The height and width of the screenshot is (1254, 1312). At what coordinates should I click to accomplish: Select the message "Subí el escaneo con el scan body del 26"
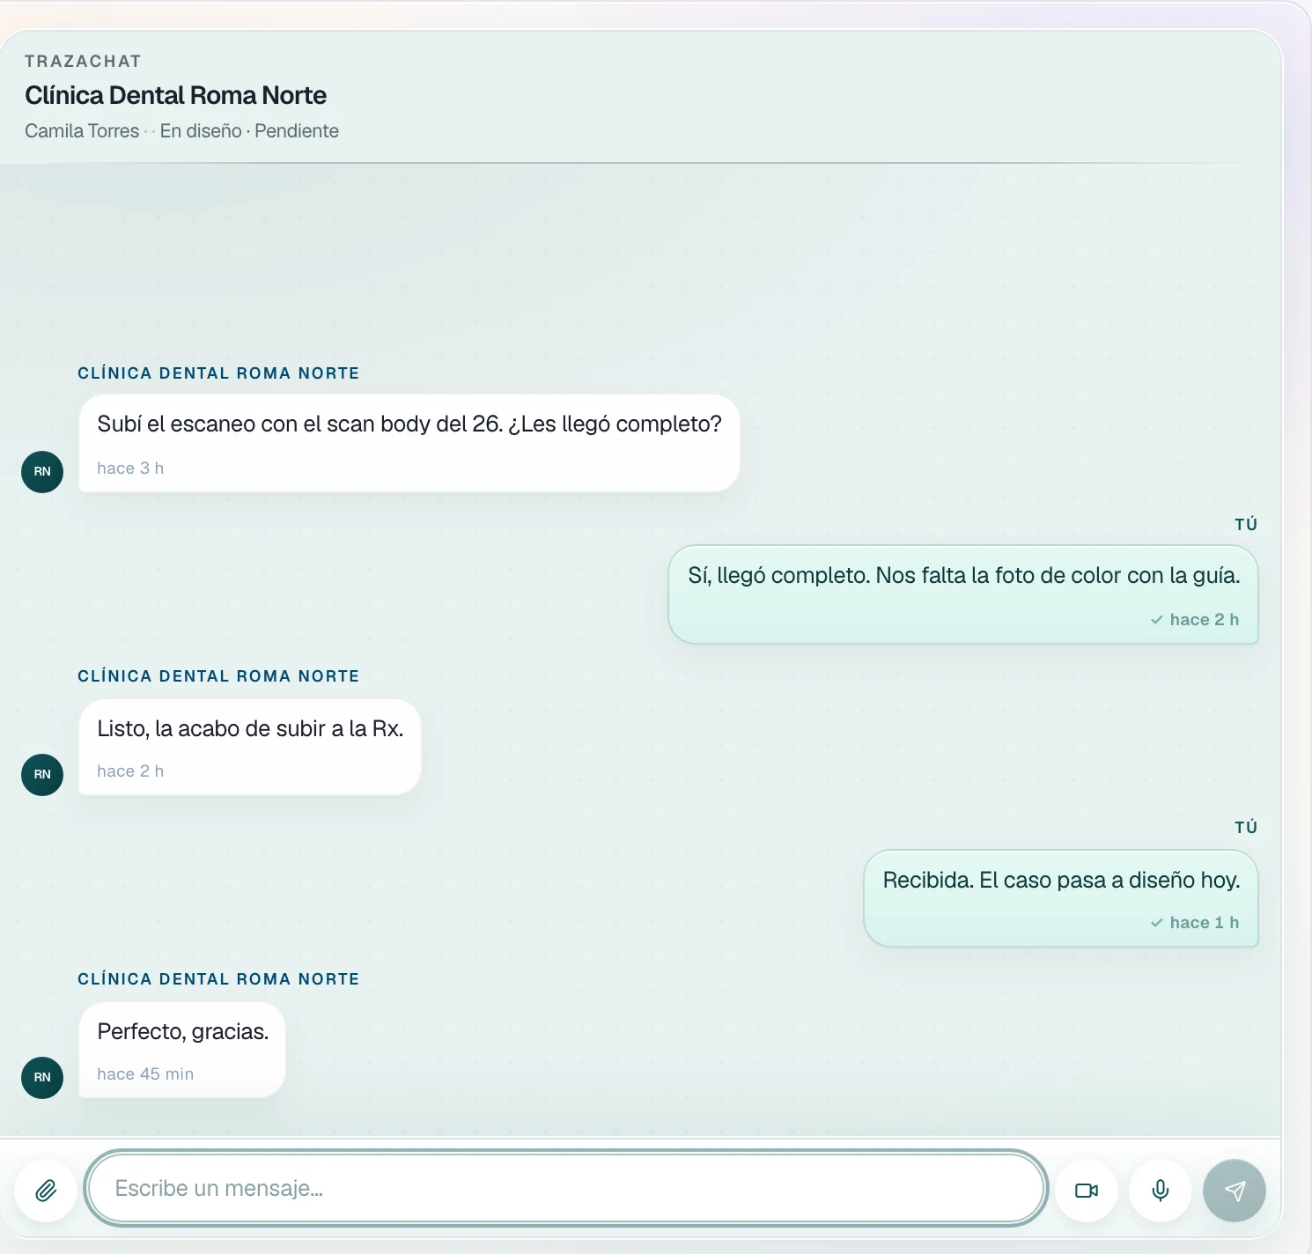409,443
